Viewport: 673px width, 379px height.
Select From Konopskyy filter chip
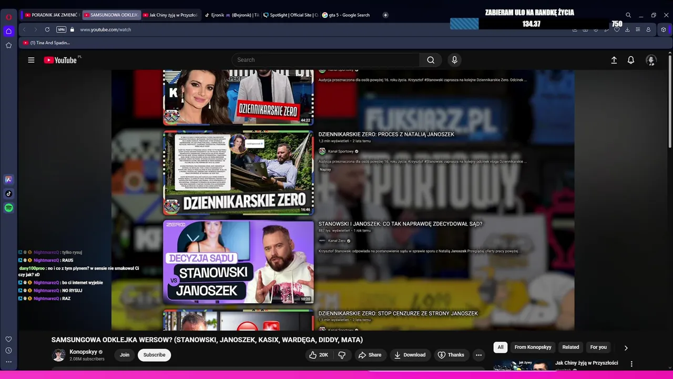pyautogui.click(x=533, y=347)
